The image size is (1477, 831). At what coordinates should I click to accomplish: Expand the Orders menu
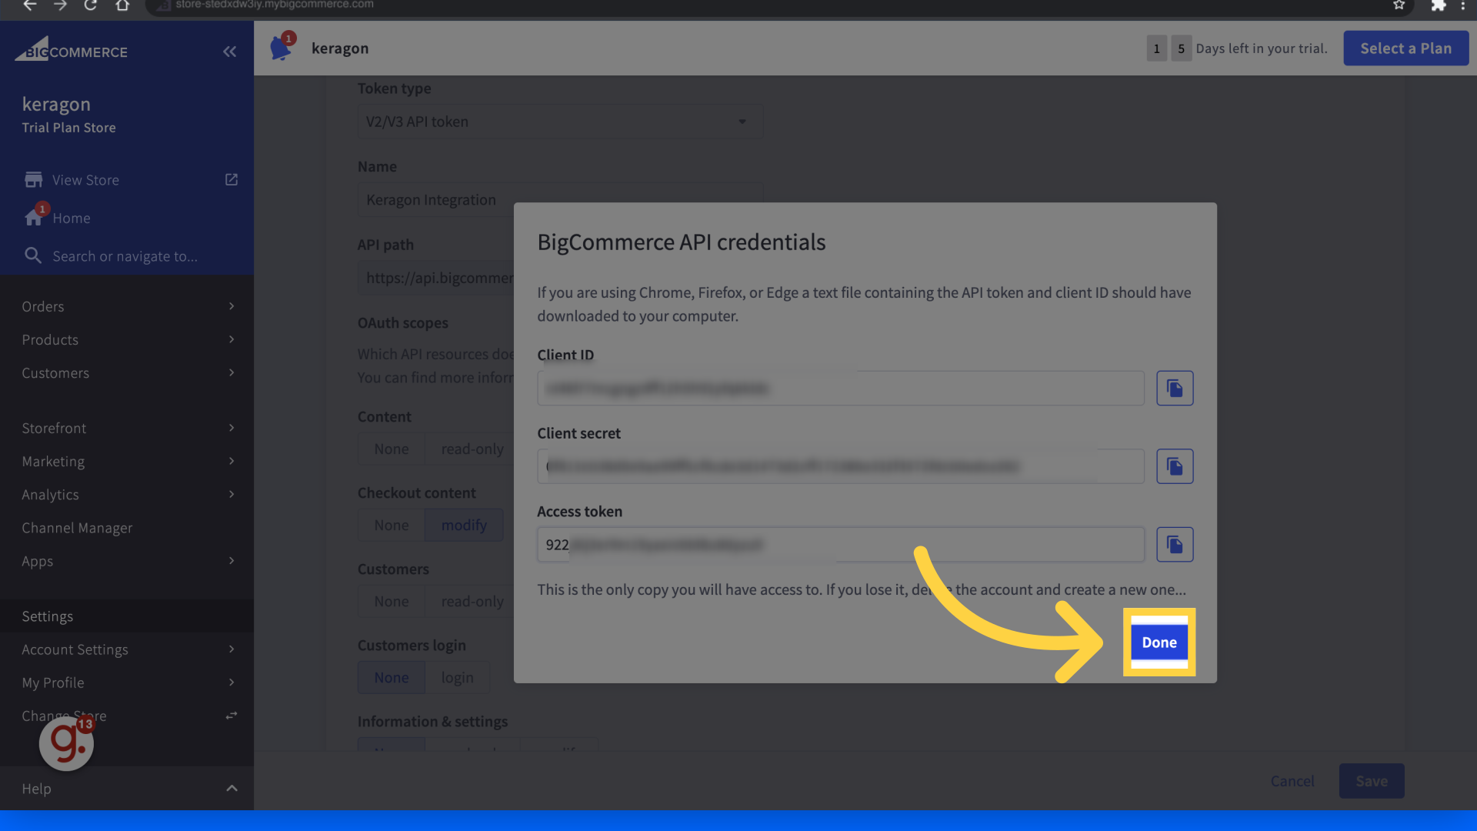[127, 306]
